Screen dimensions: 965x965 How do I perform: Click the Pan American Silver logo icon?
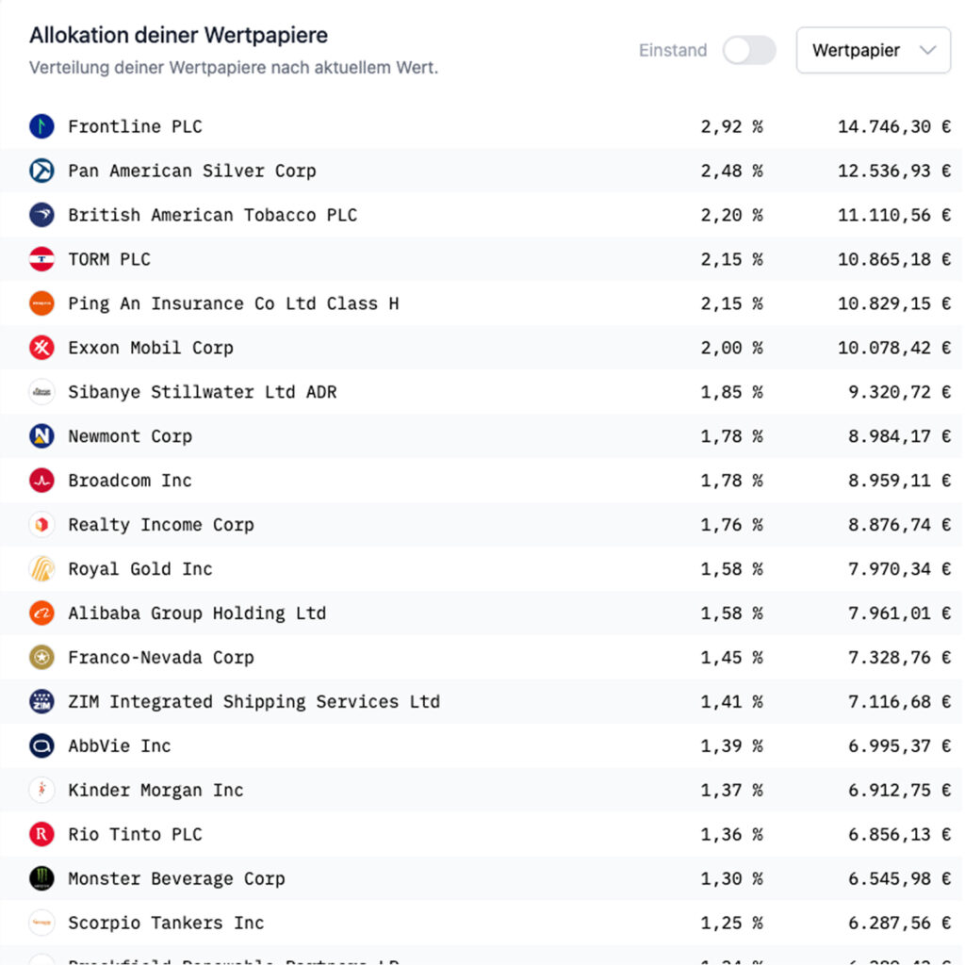41,171
